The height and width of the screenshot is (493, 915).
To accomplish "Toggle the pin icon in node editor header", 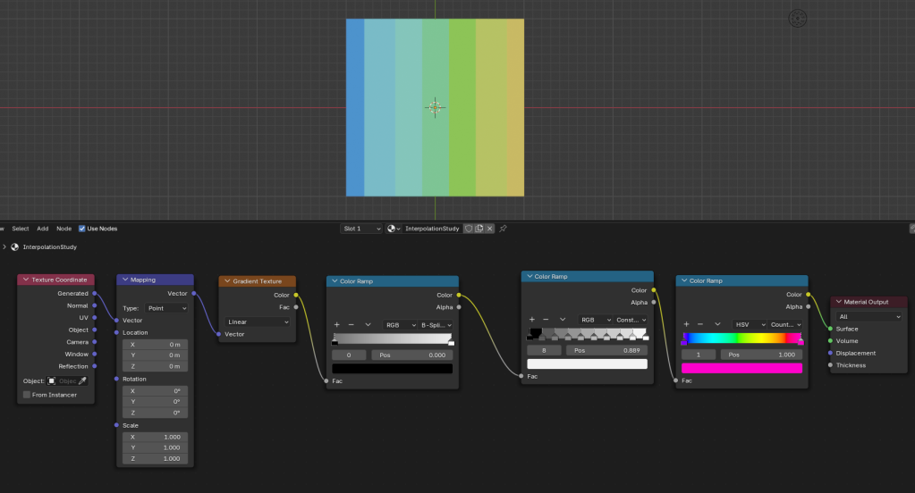I will (504, 229).
